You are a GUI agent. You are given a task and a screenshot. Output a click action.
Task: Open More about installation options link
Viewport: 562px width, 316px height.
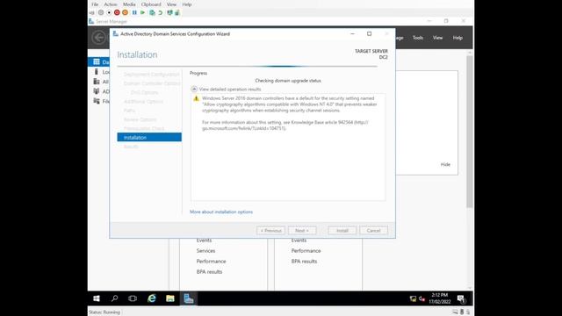click(x=221, y=212)
